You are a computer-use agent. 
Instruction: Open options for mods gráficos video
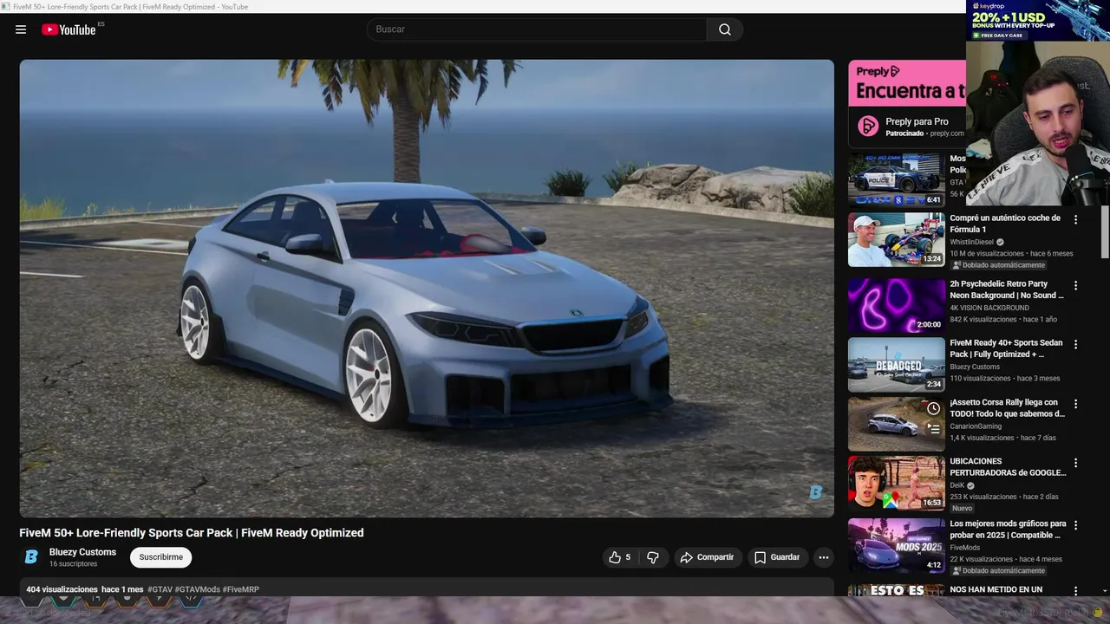[x=1076, y=525]
